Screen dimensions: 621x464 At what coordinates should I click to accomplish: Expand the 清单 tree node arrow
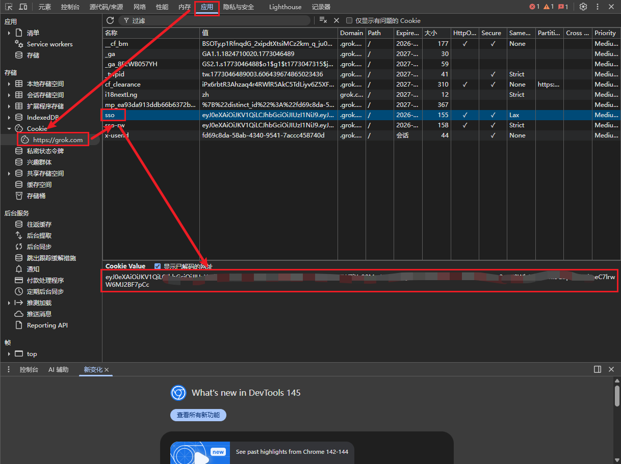click(x=9, y=33)
